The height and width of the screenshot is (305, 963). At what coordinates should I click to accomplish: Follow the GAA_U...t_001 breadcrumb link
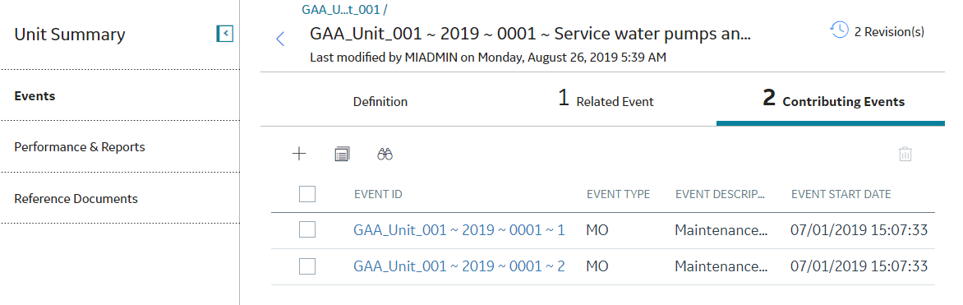pyautogui.click(x=344, y=10)
